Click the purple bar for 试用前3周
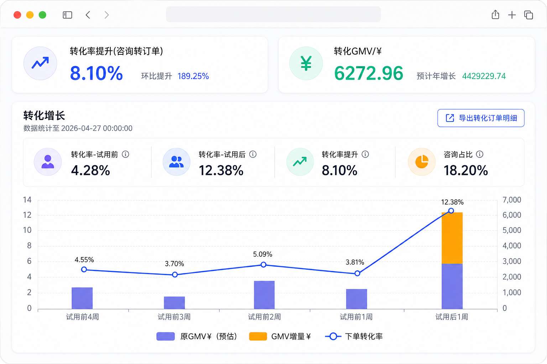547x364 pixels. click(174, 303)
